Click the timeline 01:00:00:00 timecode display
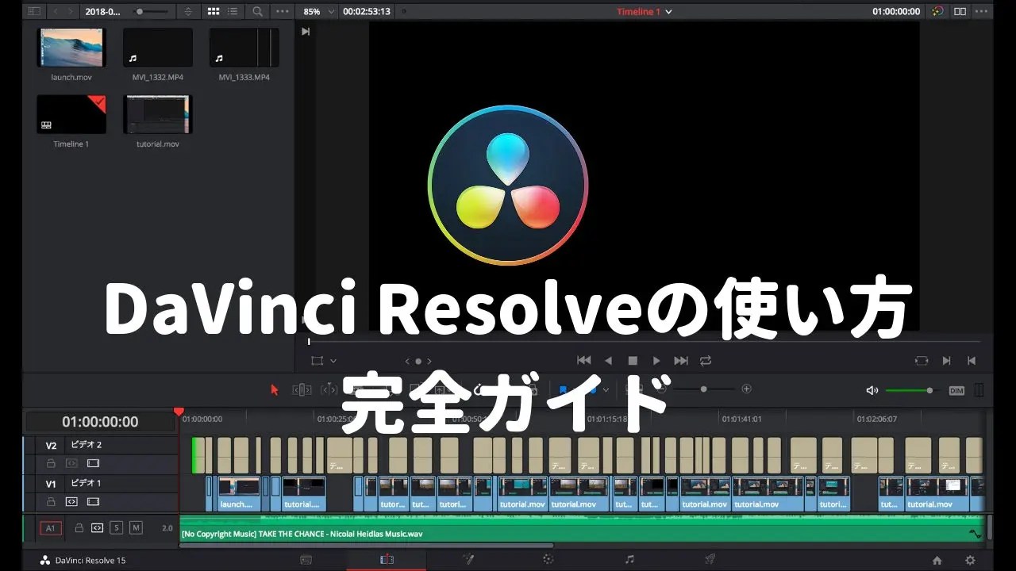The width and height of the screenshot is (1016, 571). click(x=100, y=422)
